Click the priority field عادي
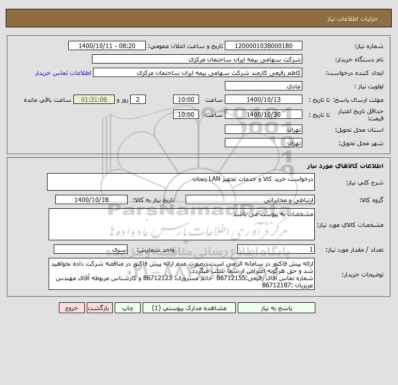398x385 pixels. click(264, 86)
